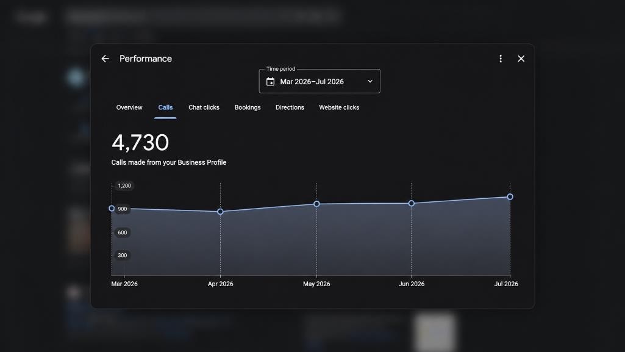Open the three-dot more options menu
The width and height of the screenshot is (625, 352).
[501, 59]
